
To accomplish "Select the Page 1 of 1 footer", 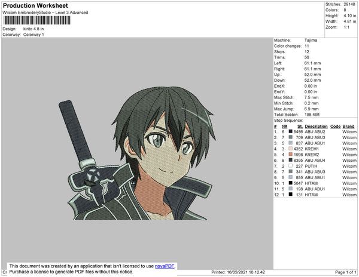I will pyautogui.click(x=345, y=272).
